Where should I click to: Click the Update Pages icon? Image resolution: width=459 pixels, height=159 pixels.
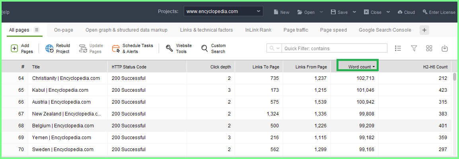pyautogui.click(x=83, y=48)
